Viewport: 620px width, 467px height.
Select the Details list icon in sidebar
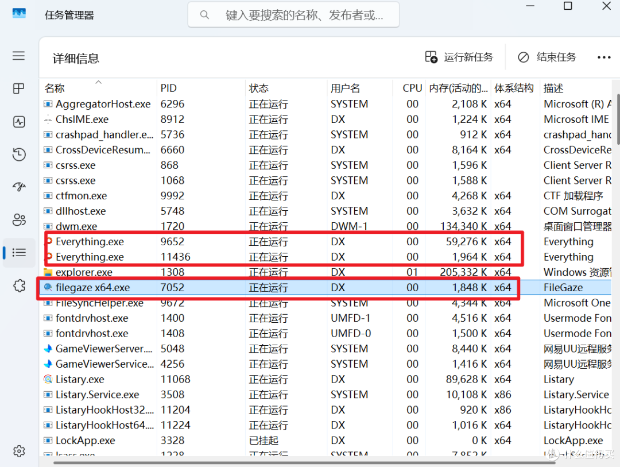pos(18,253)
